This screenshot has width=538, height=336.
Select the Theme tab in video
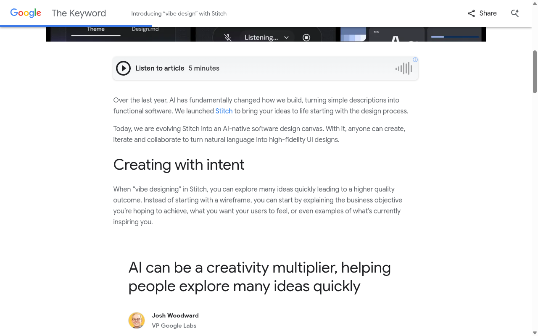click(x=96, y=29)
